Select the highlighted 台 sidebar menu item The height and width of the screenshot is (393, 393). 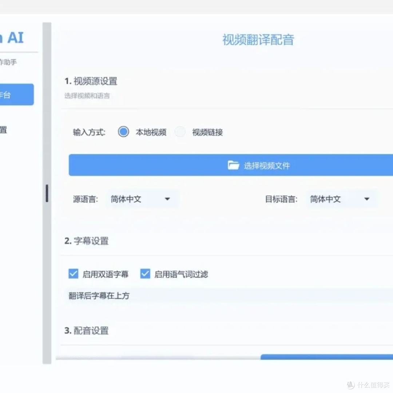16,95
